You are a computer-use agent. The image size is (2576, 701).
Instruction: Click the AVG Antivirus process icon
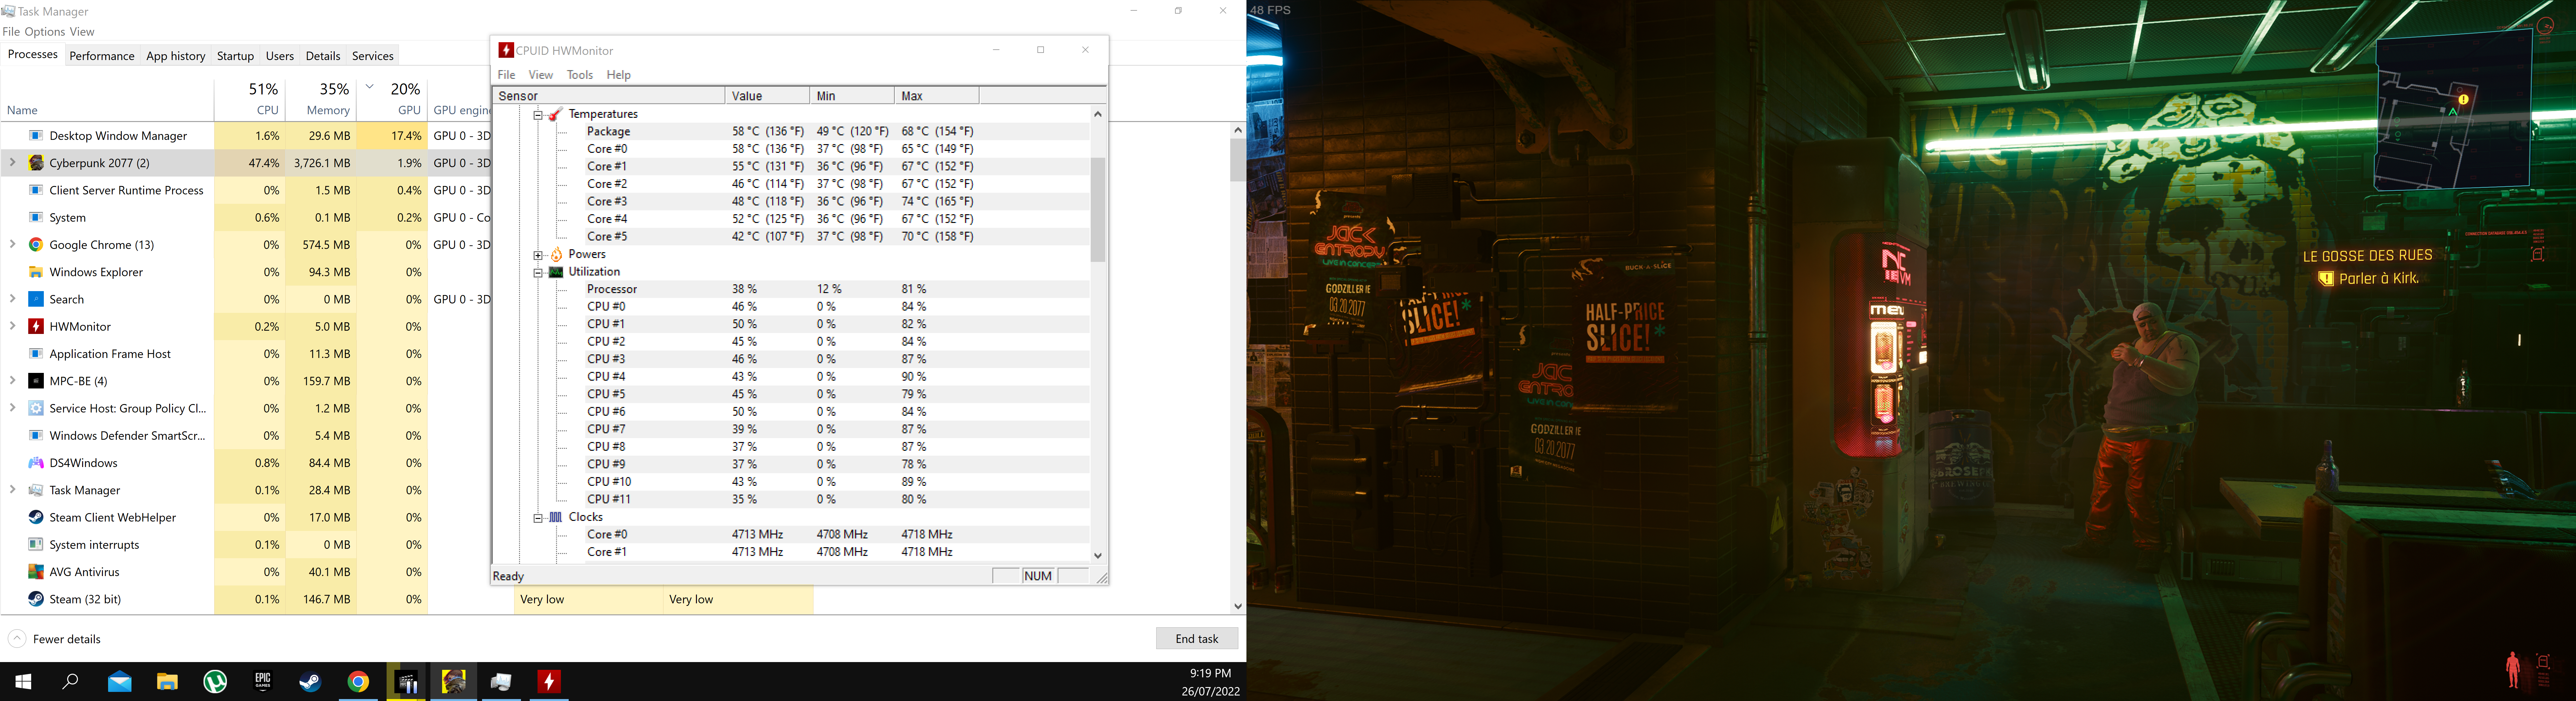(x=36, y=572)
